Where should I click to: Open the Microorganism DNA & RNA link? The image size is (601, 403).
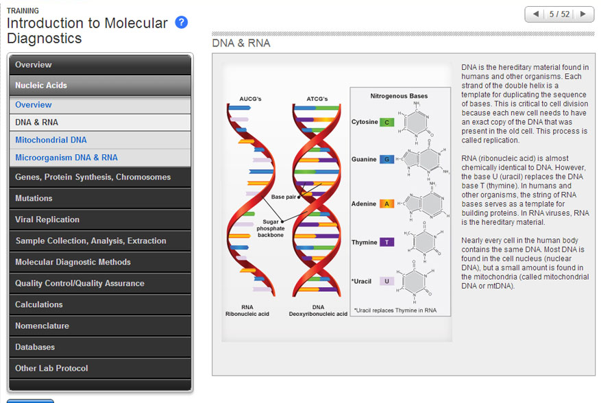(66, 158)
